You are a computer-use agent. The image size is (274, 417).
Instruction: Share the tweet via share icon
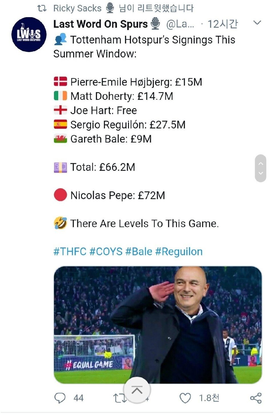pos(256,398)
